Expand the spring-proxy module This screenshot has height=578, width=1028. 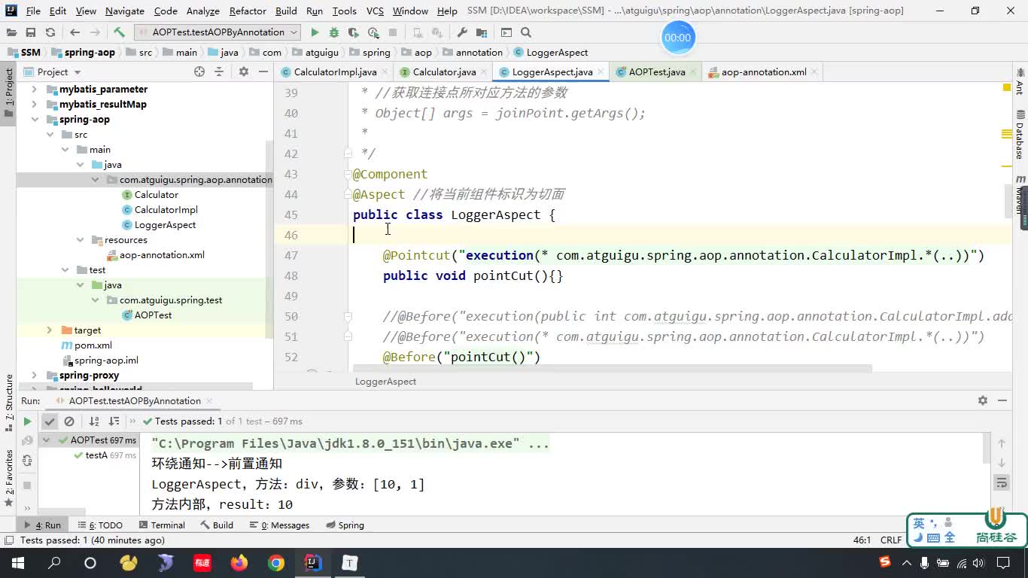tap(34, 376)
